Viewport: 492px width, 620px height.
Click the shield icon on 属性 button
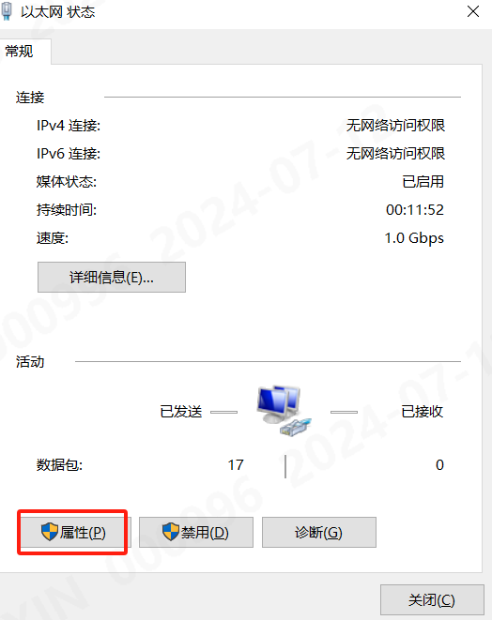[x=50, y=532]
